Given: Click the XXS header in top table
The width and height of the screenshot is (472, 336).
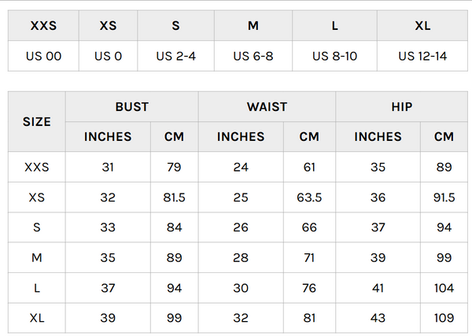Looking at the screenshot, I should click(x=43, y=26).
